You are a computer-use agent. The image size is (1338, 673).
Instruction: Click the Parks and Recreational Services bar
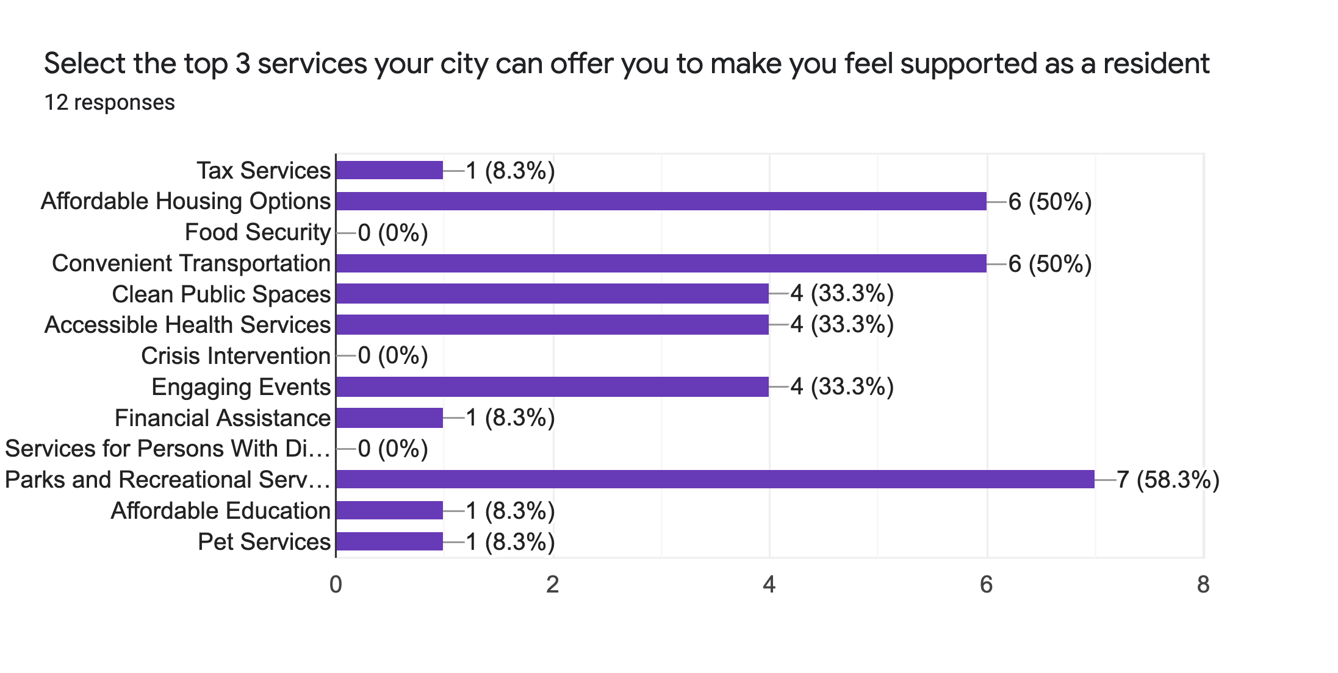tap(715, 479)
